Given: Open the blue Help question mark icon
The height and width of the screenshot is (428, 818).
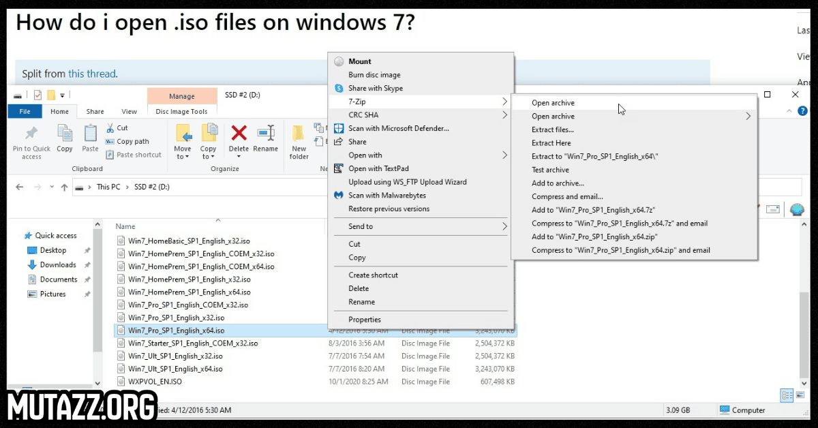Looking at the screenshot, I should pos(802,111).
